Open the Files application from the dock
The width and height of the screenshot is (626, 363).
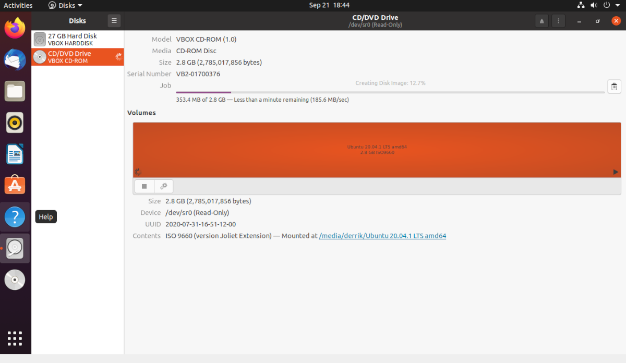coord(15,91)
